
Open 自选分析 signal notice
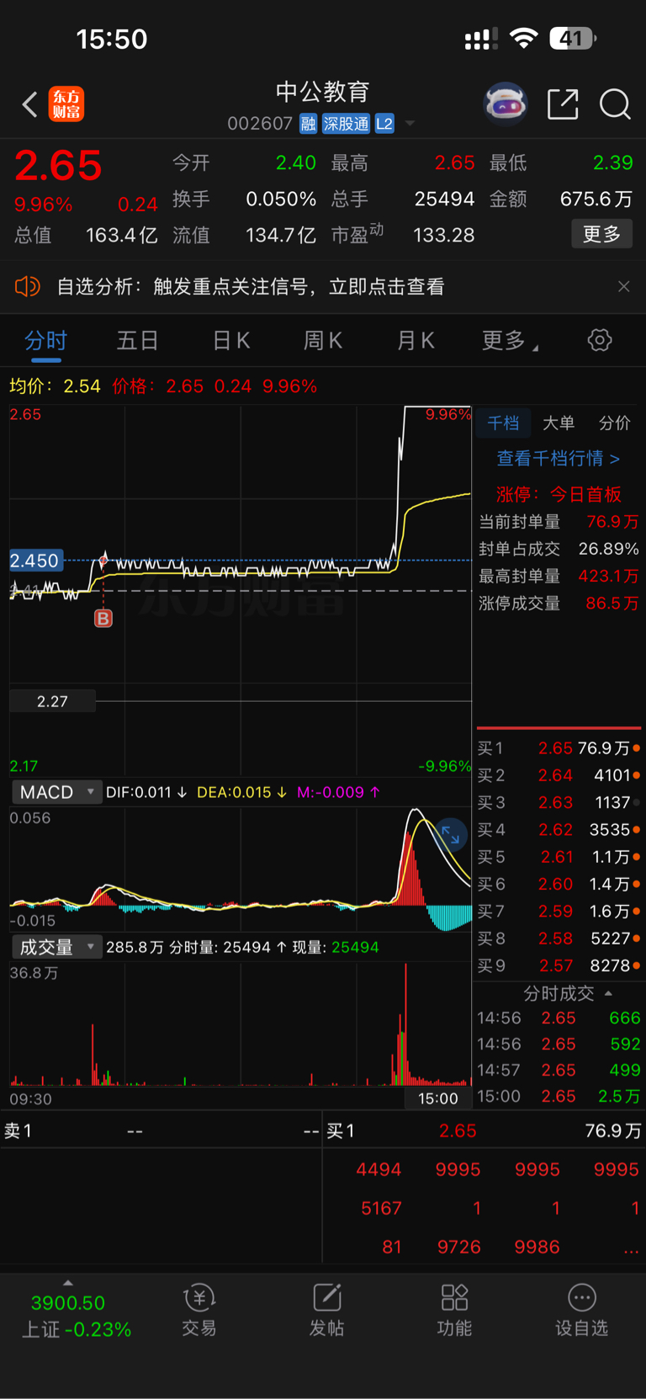click(x=251, y=287)
